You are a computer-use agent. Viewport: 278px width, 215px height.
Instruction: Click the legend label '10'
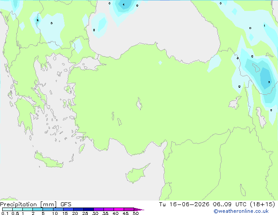(55, 213)
